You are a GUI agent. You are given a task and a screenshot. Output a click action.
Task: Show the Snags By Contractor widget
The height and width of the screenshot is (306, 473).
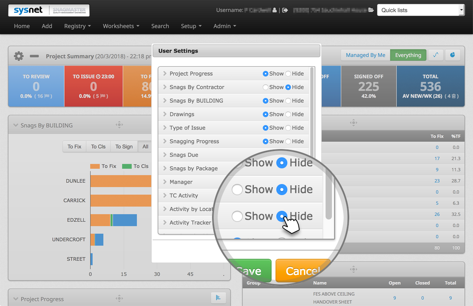pos(265,87)
